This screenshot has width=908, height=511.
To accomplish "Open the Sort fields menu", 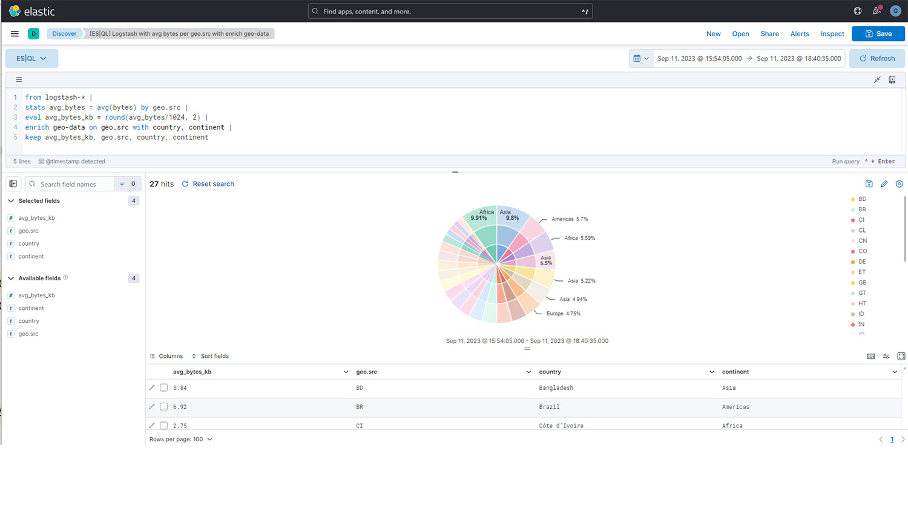I will [210, 357].
